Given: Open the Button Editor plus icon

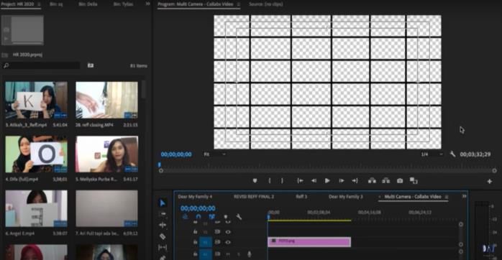Looking at the screenshot, I should click(490, 181).
